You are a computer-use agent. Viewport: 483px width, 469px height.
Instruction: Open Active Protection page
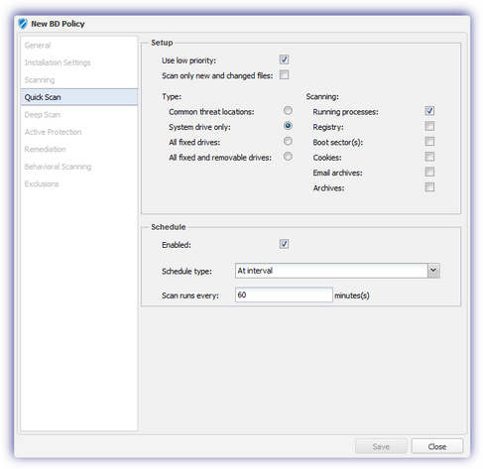(x=79, y=132)
